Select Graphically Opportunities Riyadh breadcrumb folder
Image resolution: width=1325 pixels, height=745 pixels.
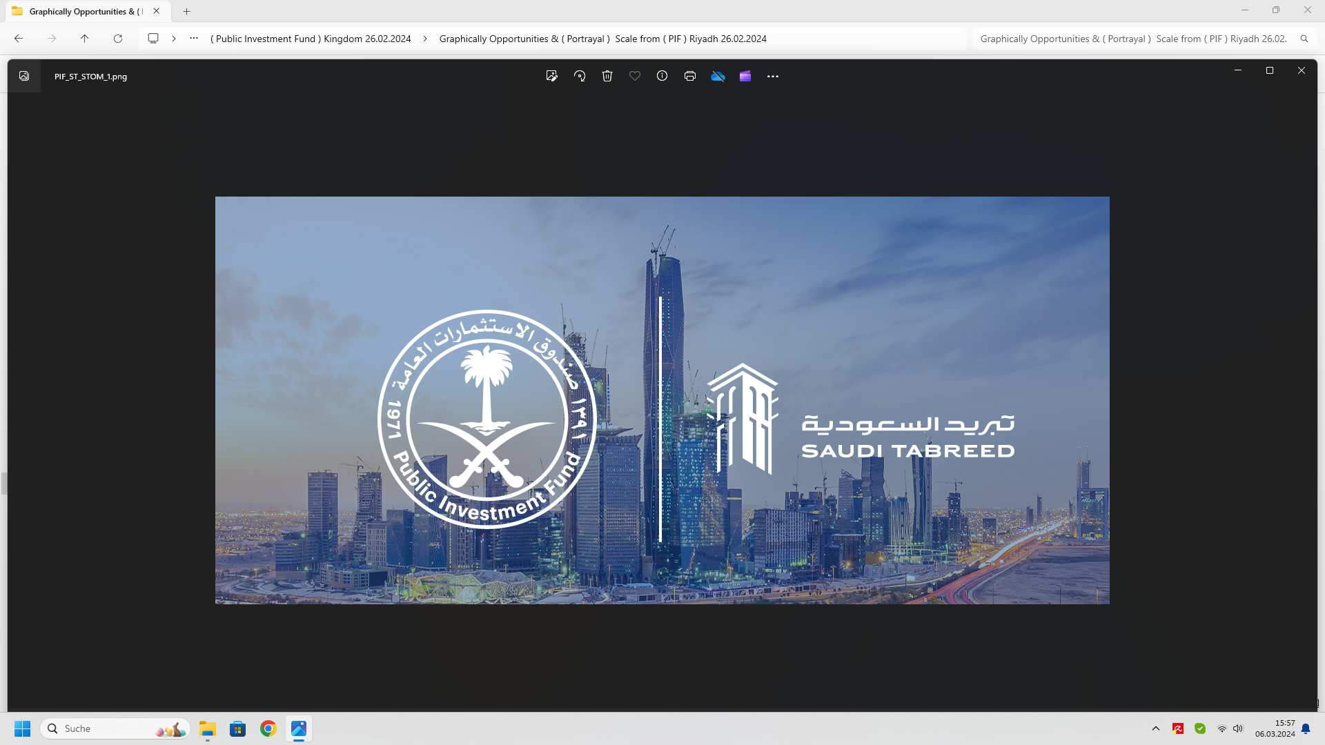pos(602,39)
